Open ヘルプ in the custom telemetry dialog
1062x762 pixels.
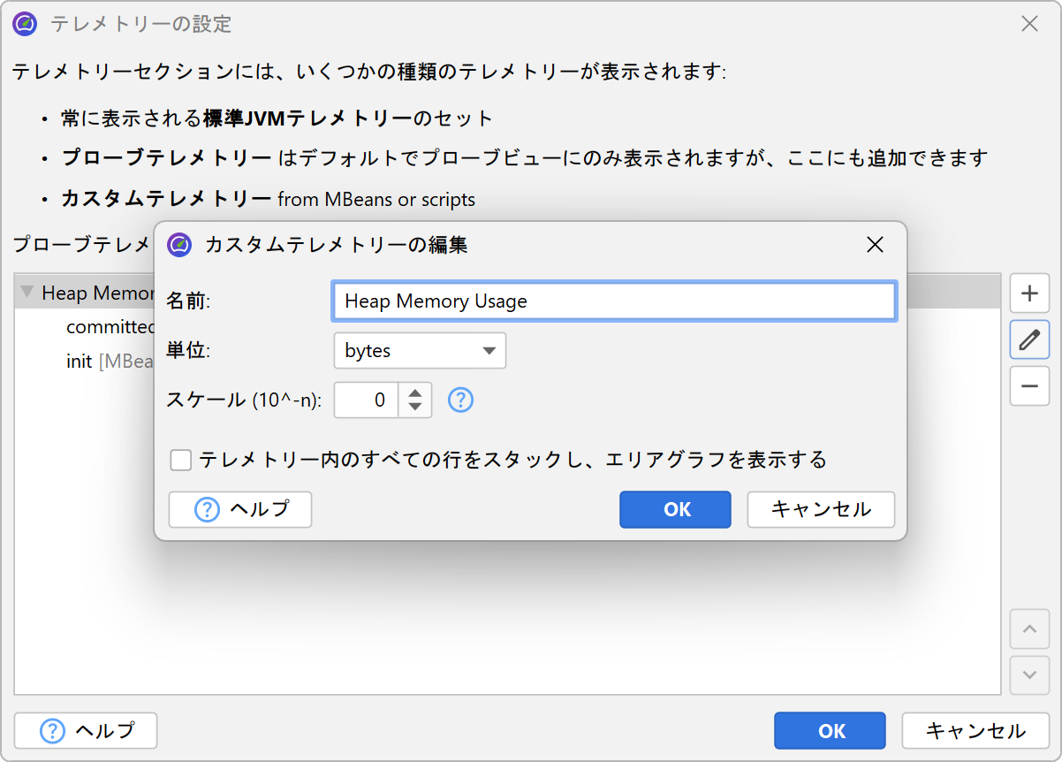[240, 509]
